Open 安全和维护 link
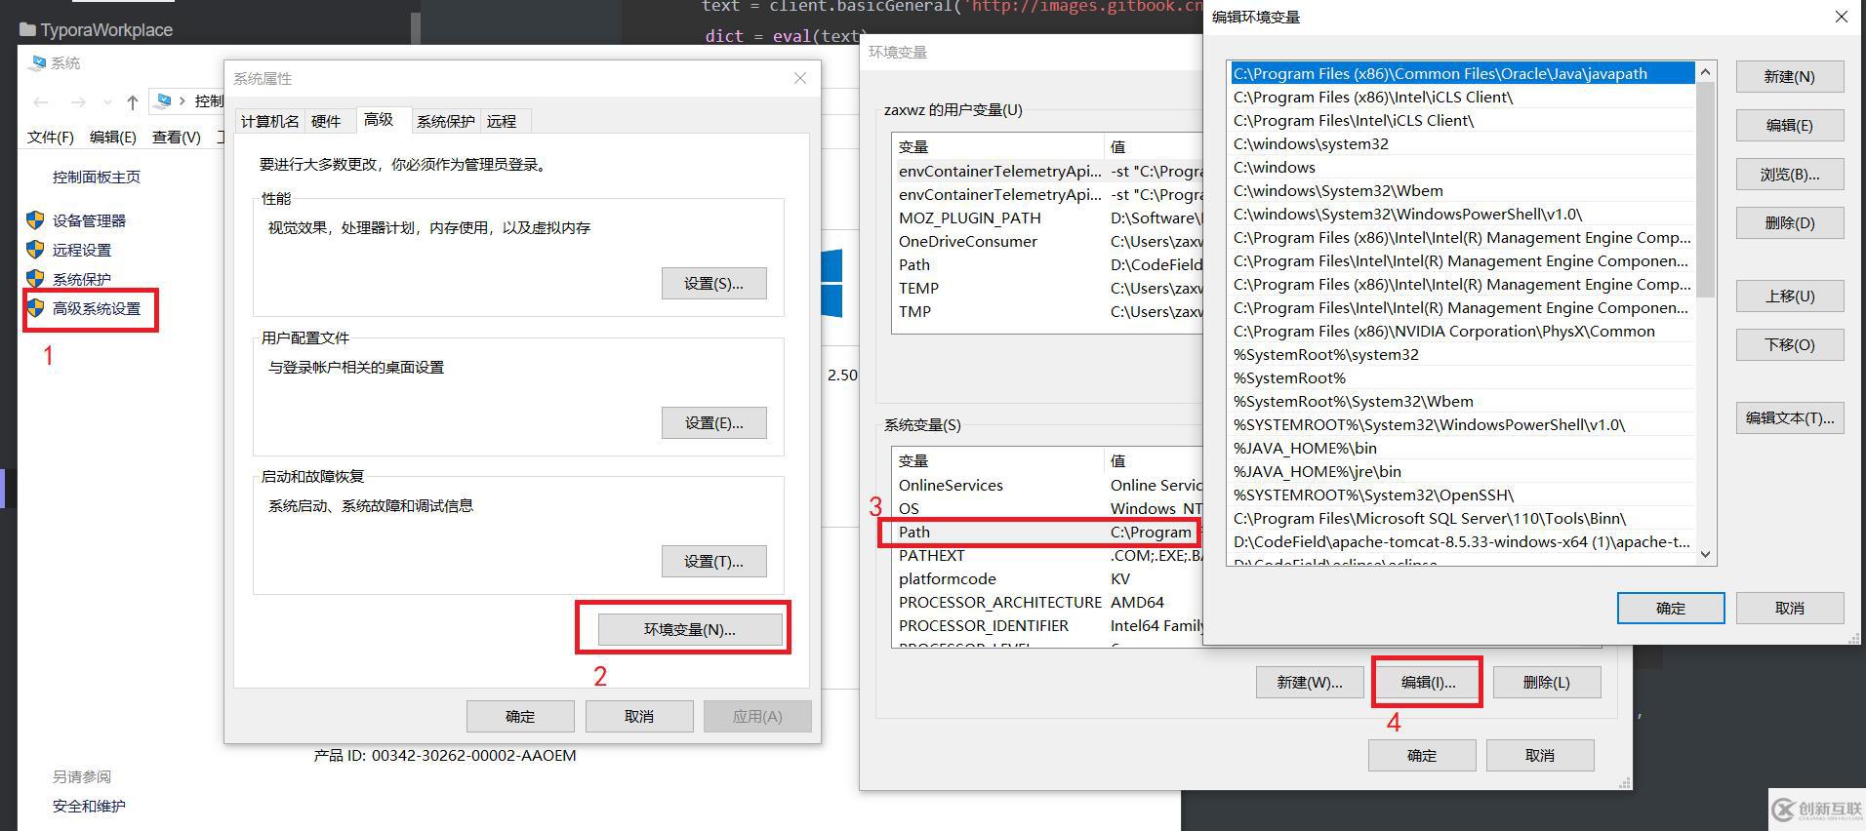Screen dimensions: 1866x831 click(x=89, y=806)
